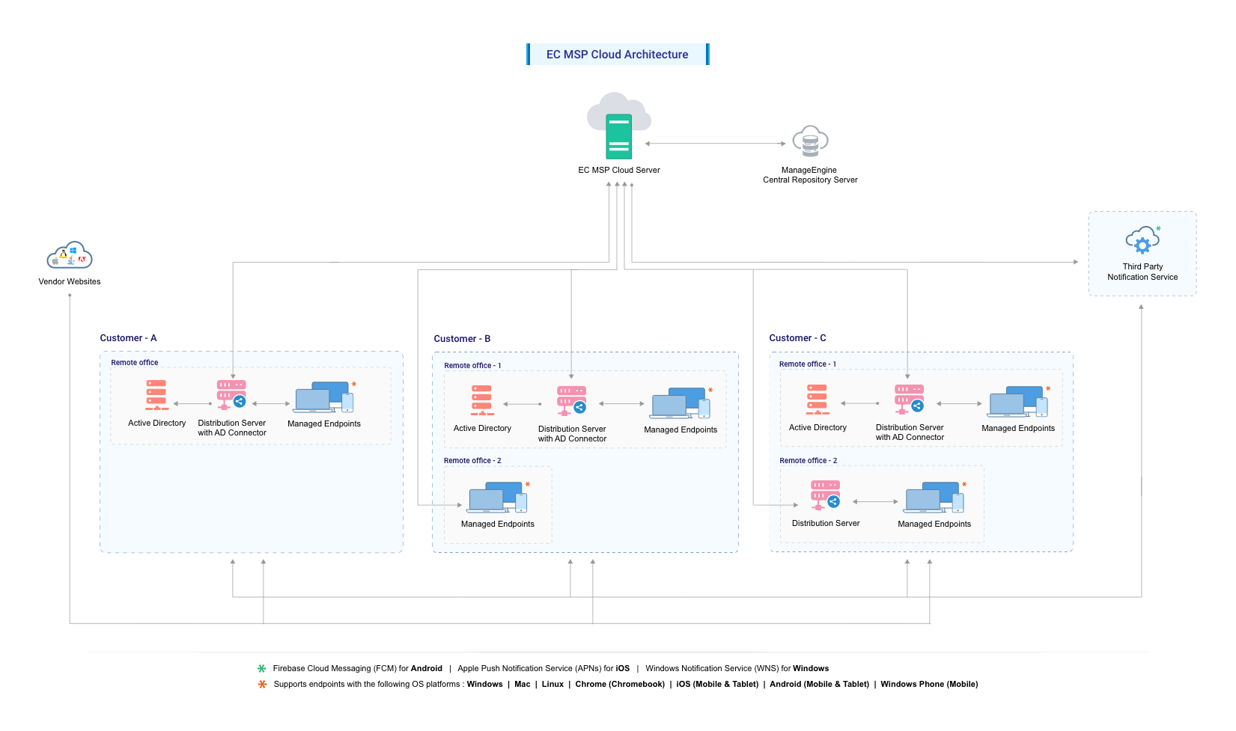Viewport: 1236px width, 731px height.
Task: Click the Android platform label in the legend
Action: 425,669
